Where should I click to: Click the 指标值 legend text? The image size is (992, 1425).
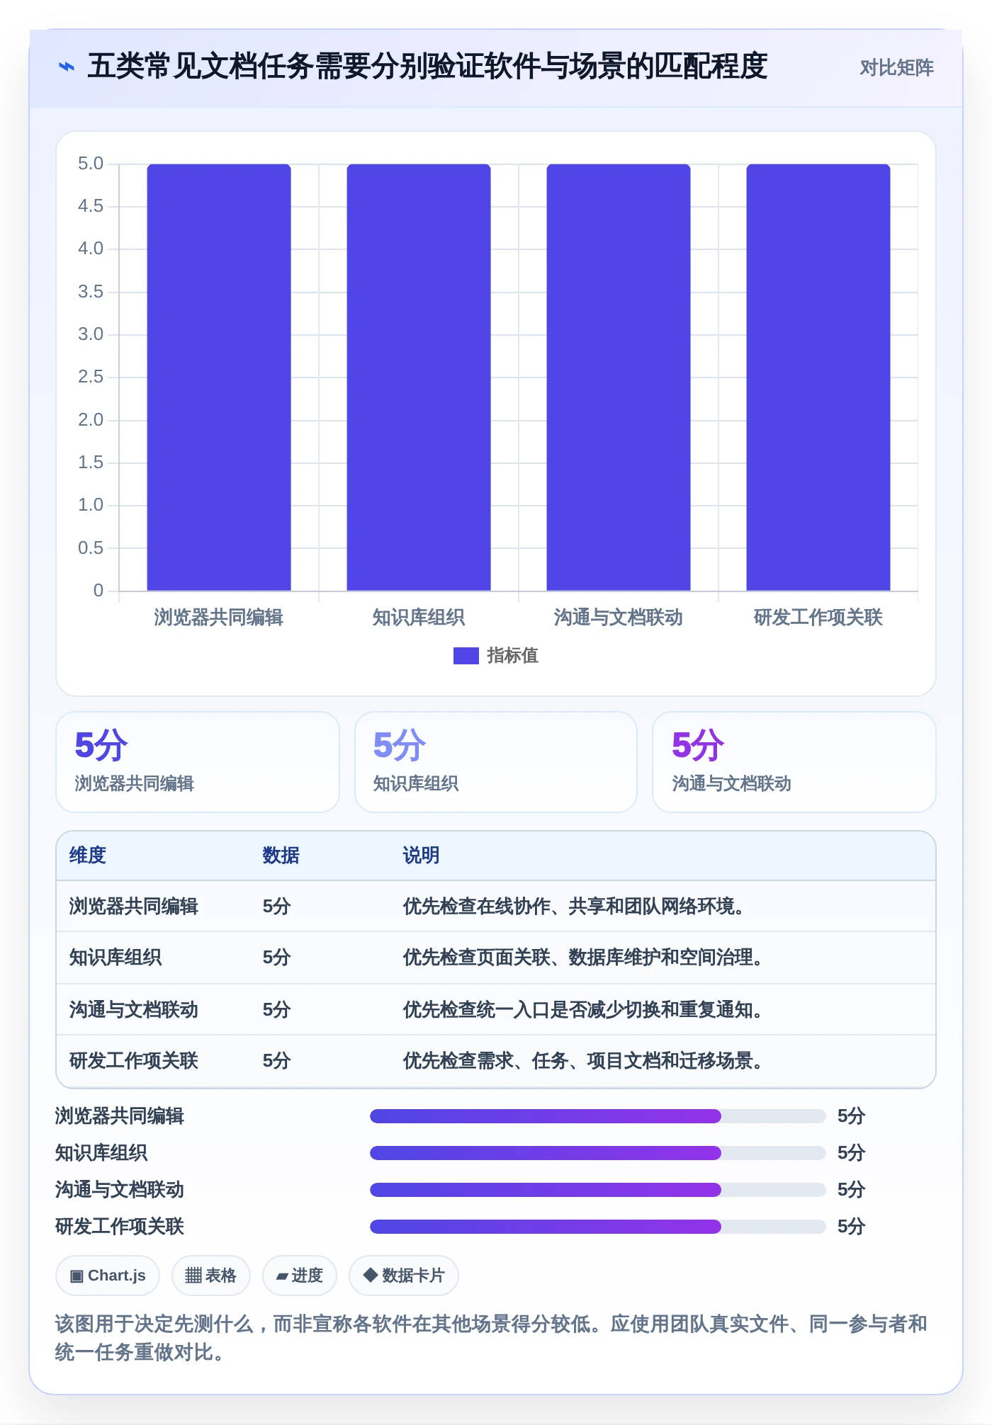point(512,656)
